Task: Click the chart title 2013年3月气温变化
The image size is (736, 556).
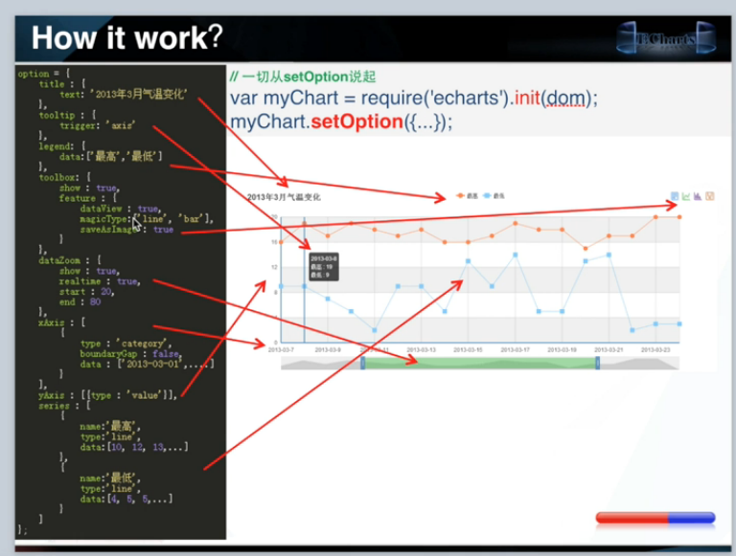Action: coord(284,197)
